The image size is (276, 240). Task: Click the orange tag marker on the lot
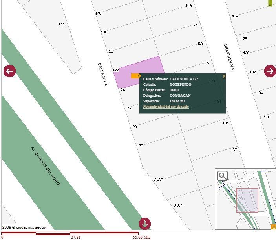136,76
